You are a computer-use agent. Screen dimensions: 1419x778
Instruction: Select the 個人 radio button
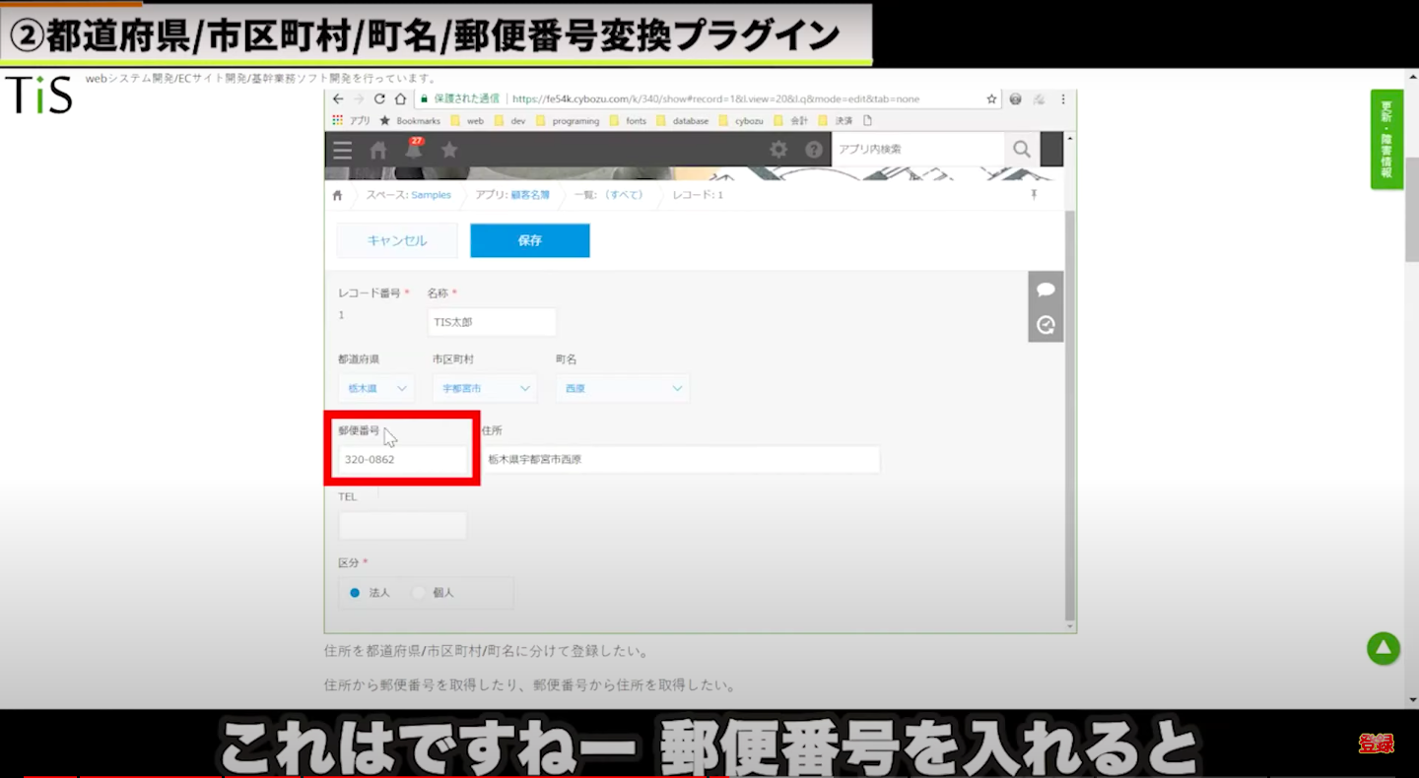coord(419,593)
